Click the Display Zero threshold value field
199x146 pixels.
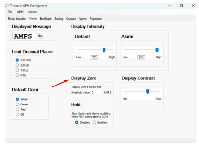point(96,92)
